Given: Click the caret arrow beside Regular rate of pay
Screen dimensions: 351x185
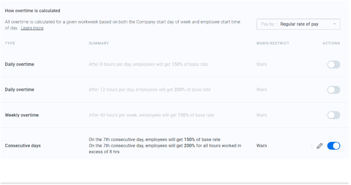Looking at the screenshot, I should pyautogui.click(x=334, y=24).
